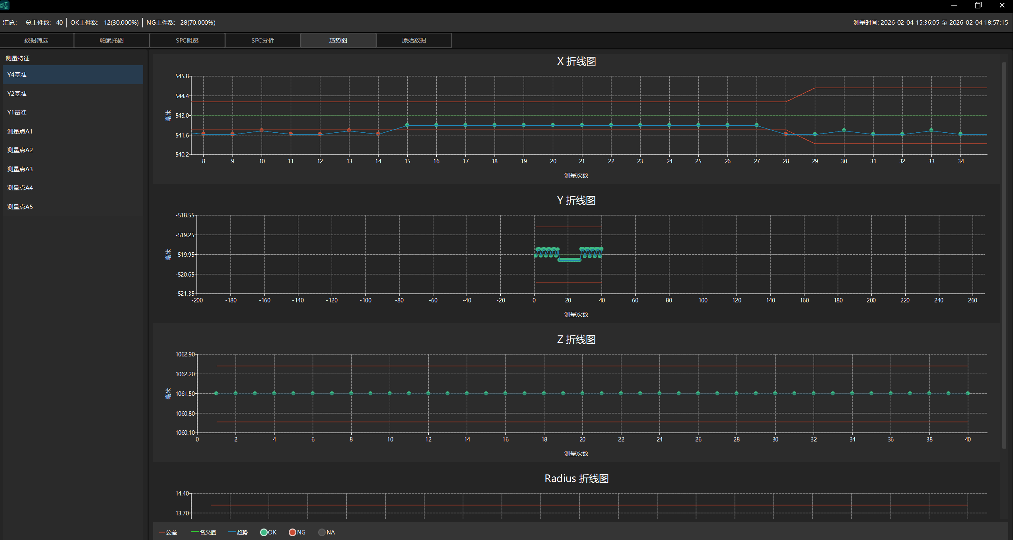Click the blue 趋势 trend legend line
The image size is (1013, 540).
click(x=232, y=532)
